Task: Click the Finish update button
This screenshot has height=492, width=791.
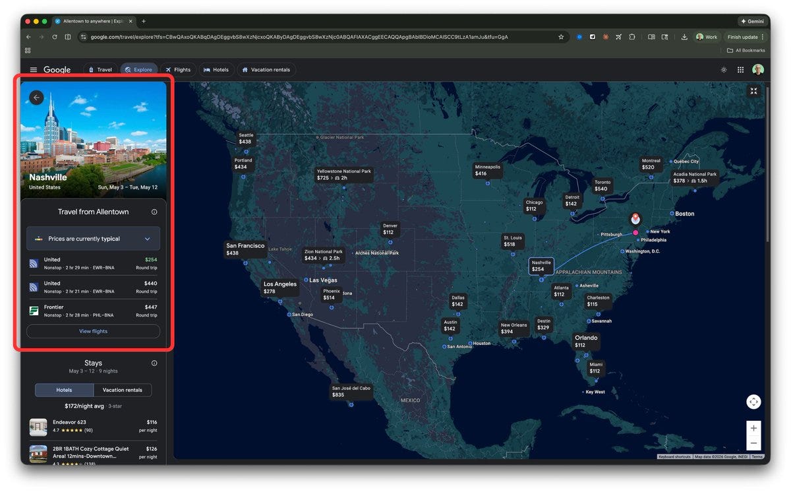Action: 743,37
